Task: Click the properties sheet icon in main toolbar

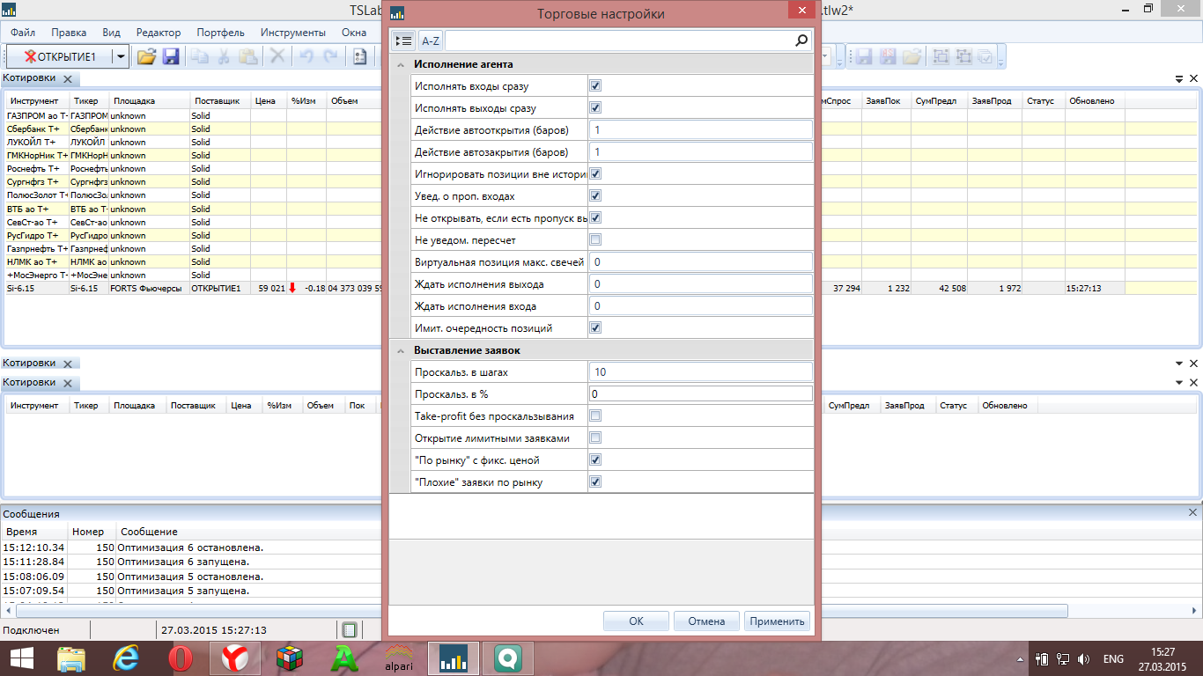Action: click(360, 56)
